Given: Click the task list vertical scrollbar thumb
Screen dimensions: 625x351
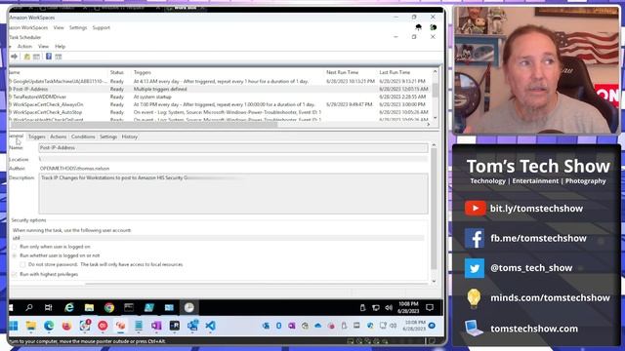Looking at the screenshot, I should tap(435, 90).
